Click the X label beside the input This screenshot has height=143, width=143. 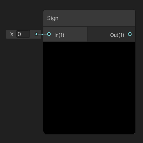[x=12, y=34]
